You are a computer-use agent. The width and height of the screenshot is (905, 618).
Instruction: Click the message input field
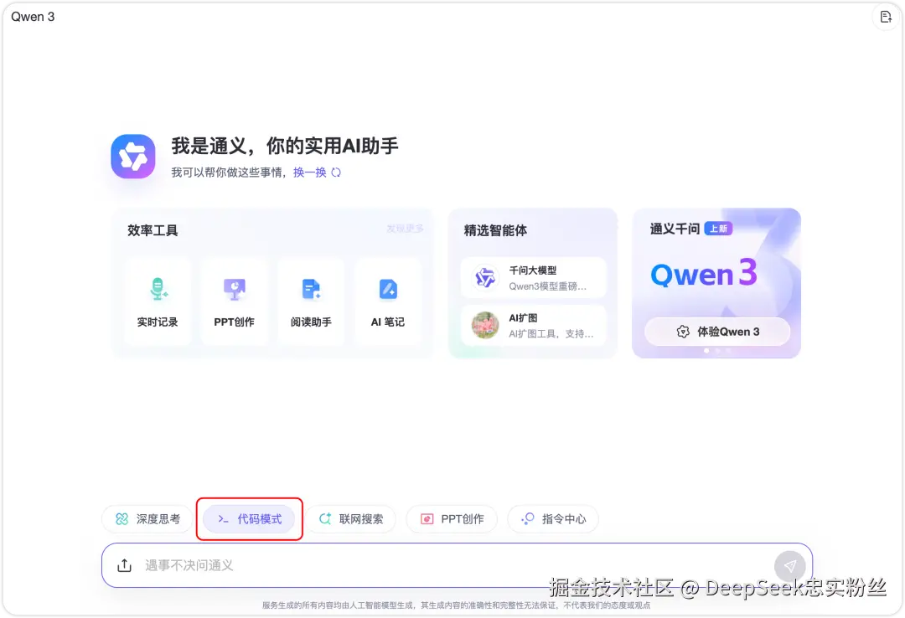pos(419,565)
